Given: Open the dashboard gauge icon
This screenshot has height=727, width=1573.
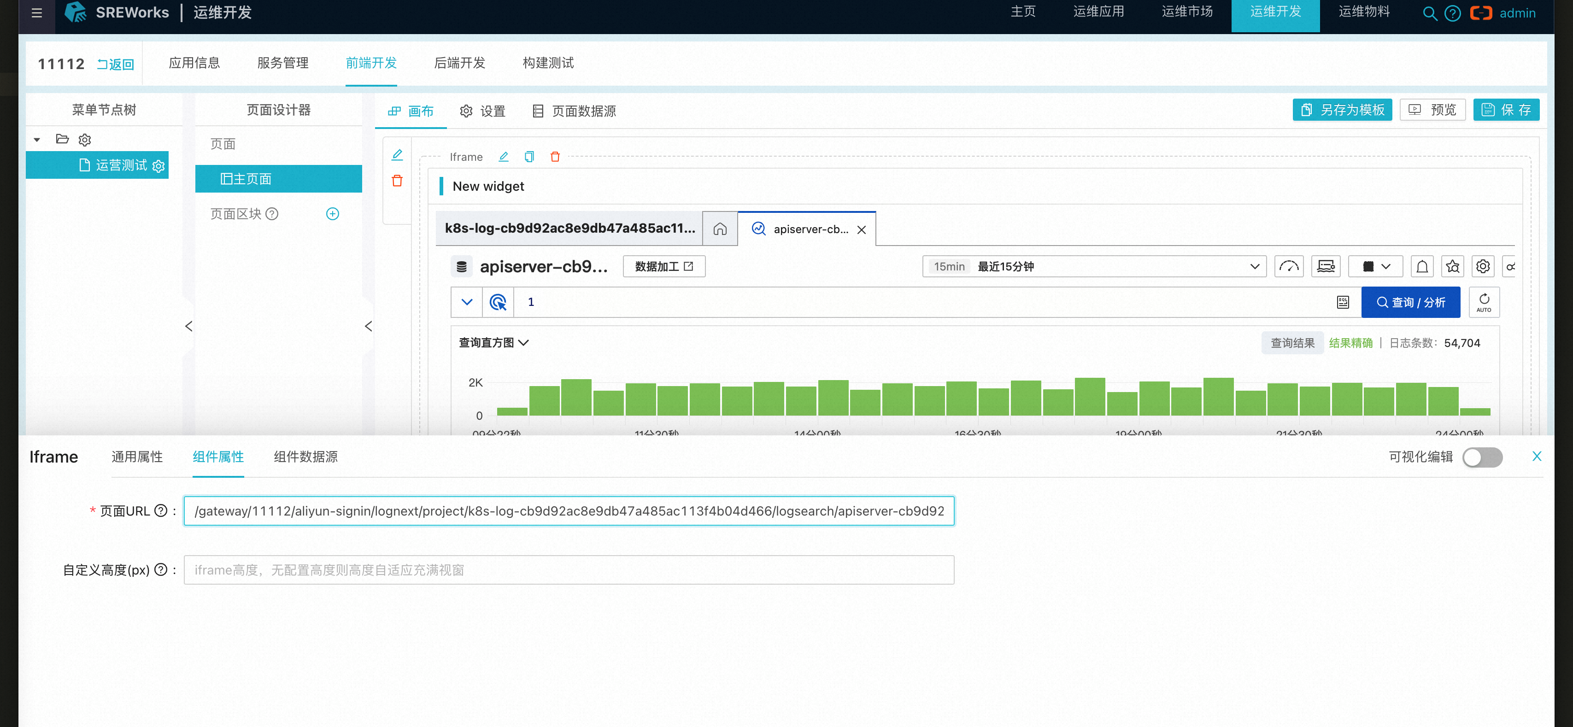Looking at the screenshot, I should click(1288, 267).
